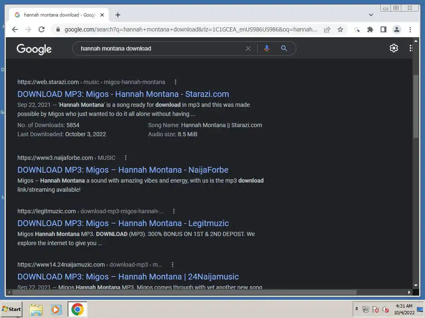
Task: Click the legitmuzic.com URL breadcrumb
Action: (x=90, y=211)
